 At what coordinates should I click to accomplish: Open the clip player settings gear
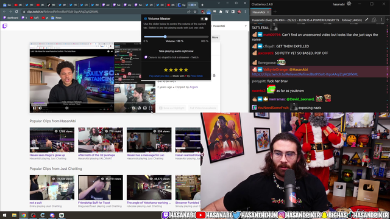(133, 108)
